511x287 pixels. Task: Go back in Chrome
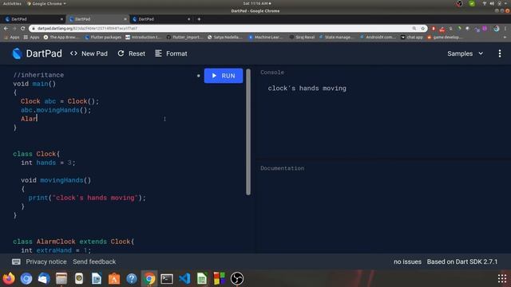6,29
